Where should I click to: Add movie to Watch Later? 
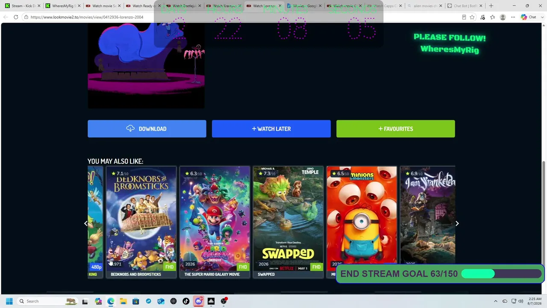(271, 129)
